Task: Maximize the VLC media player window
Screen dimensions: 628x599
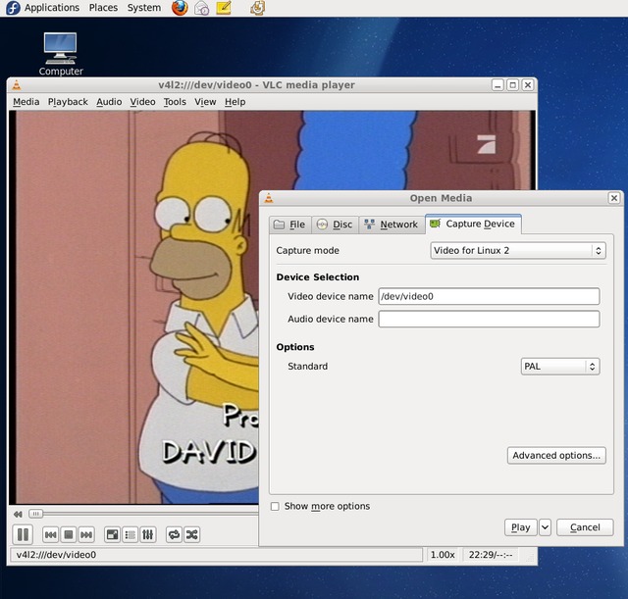Action: [512, 85]
